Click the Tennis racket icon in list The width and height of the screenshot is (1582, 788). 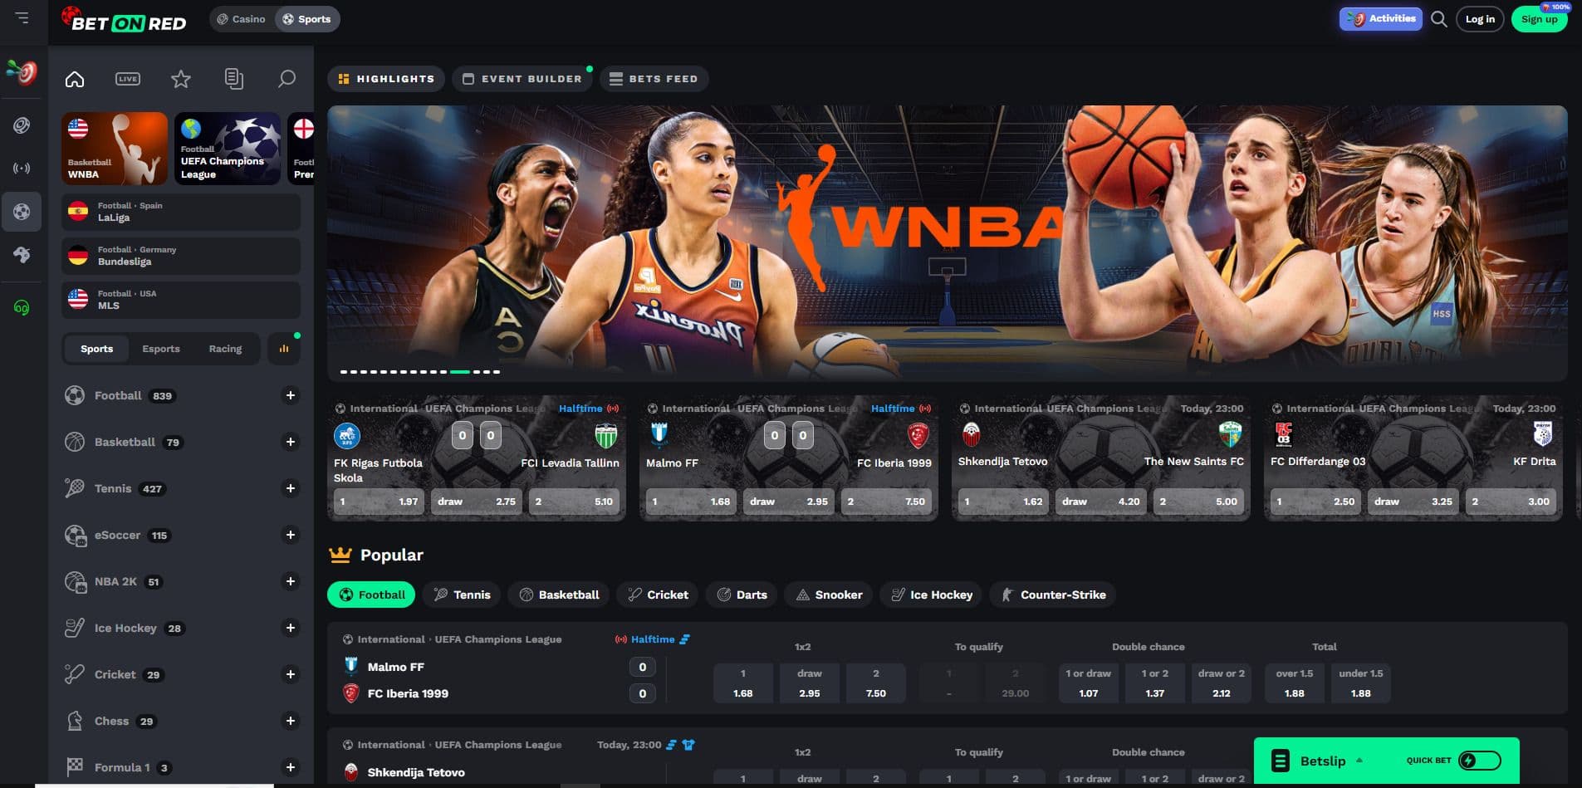tap(75, 488)
